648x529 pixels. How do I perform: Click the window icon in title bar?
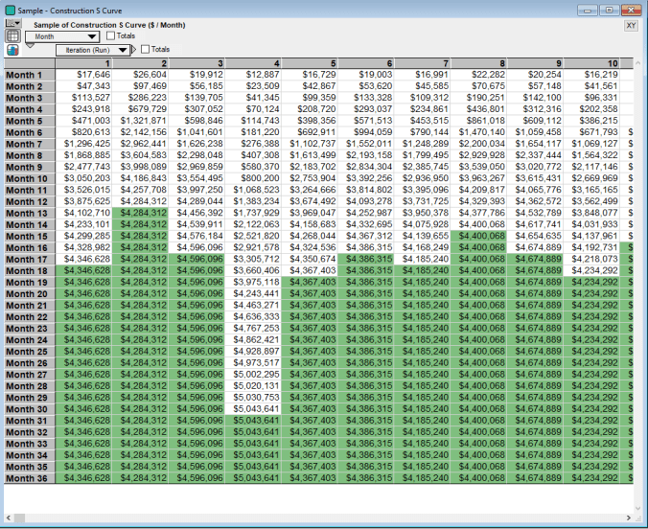click(10, 8)
